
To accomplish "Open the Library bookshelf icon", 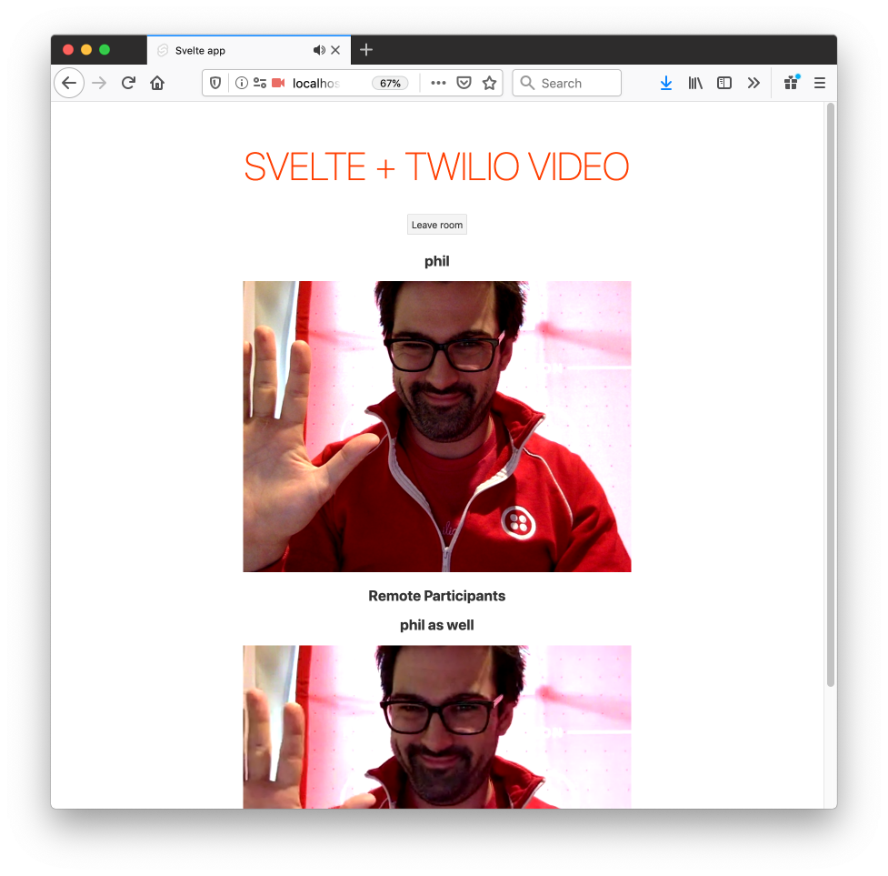I will [695, 84].
